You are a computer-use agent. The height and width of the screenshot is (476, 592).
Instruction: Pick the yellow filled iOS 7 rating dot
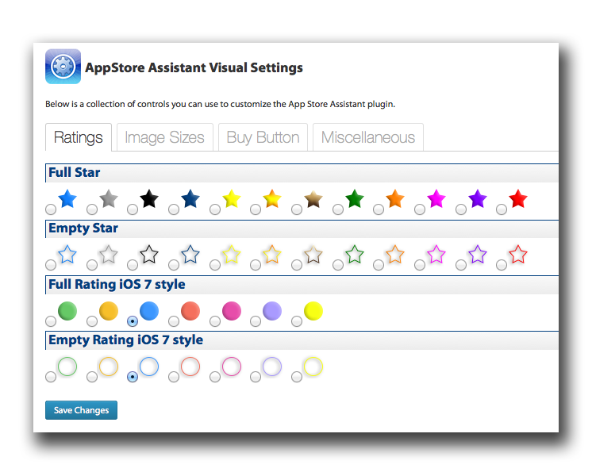[313, 311]
